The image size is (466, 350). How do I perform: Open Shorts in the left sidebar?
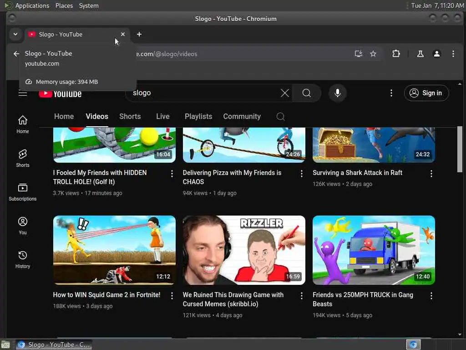pos(23,158)
